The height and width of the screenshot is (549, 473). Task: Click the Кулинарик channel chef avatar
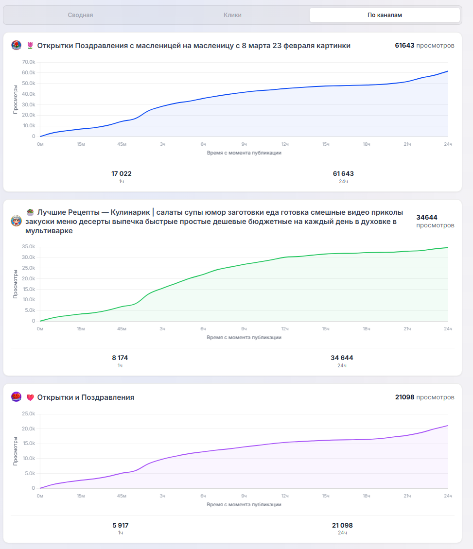[x=16, y=221]
